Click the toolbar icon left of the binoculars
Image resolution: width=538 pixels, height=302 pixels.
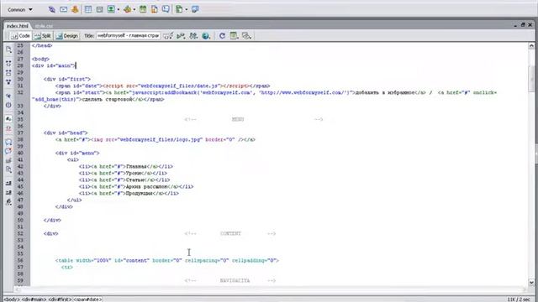181,35
